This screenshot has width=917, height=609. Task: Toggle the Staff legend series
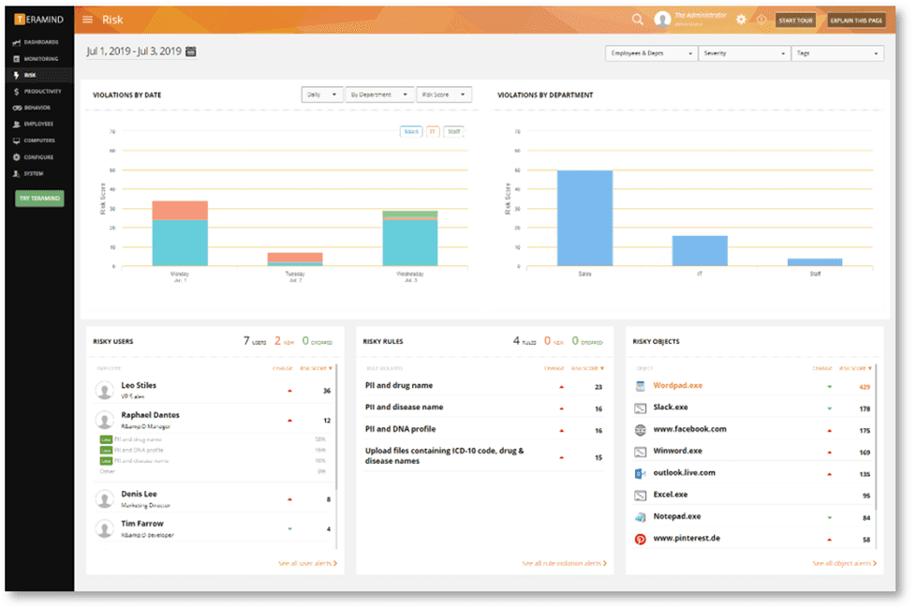click(x=453, y=132)
